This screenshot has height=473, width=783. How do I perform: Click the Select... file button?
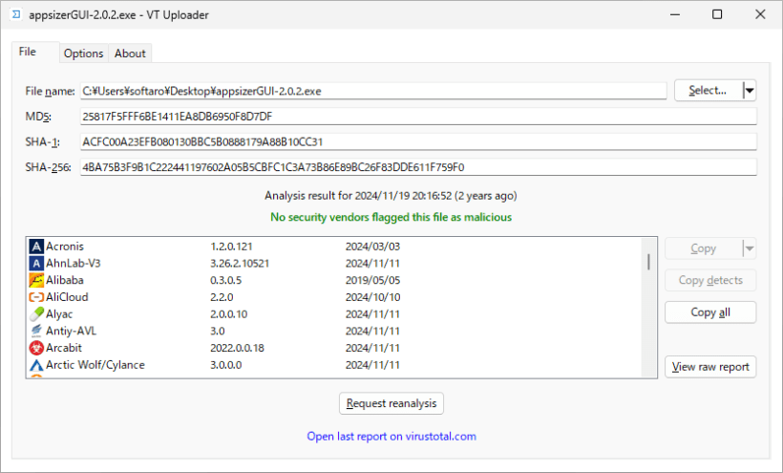pos(709,91)
